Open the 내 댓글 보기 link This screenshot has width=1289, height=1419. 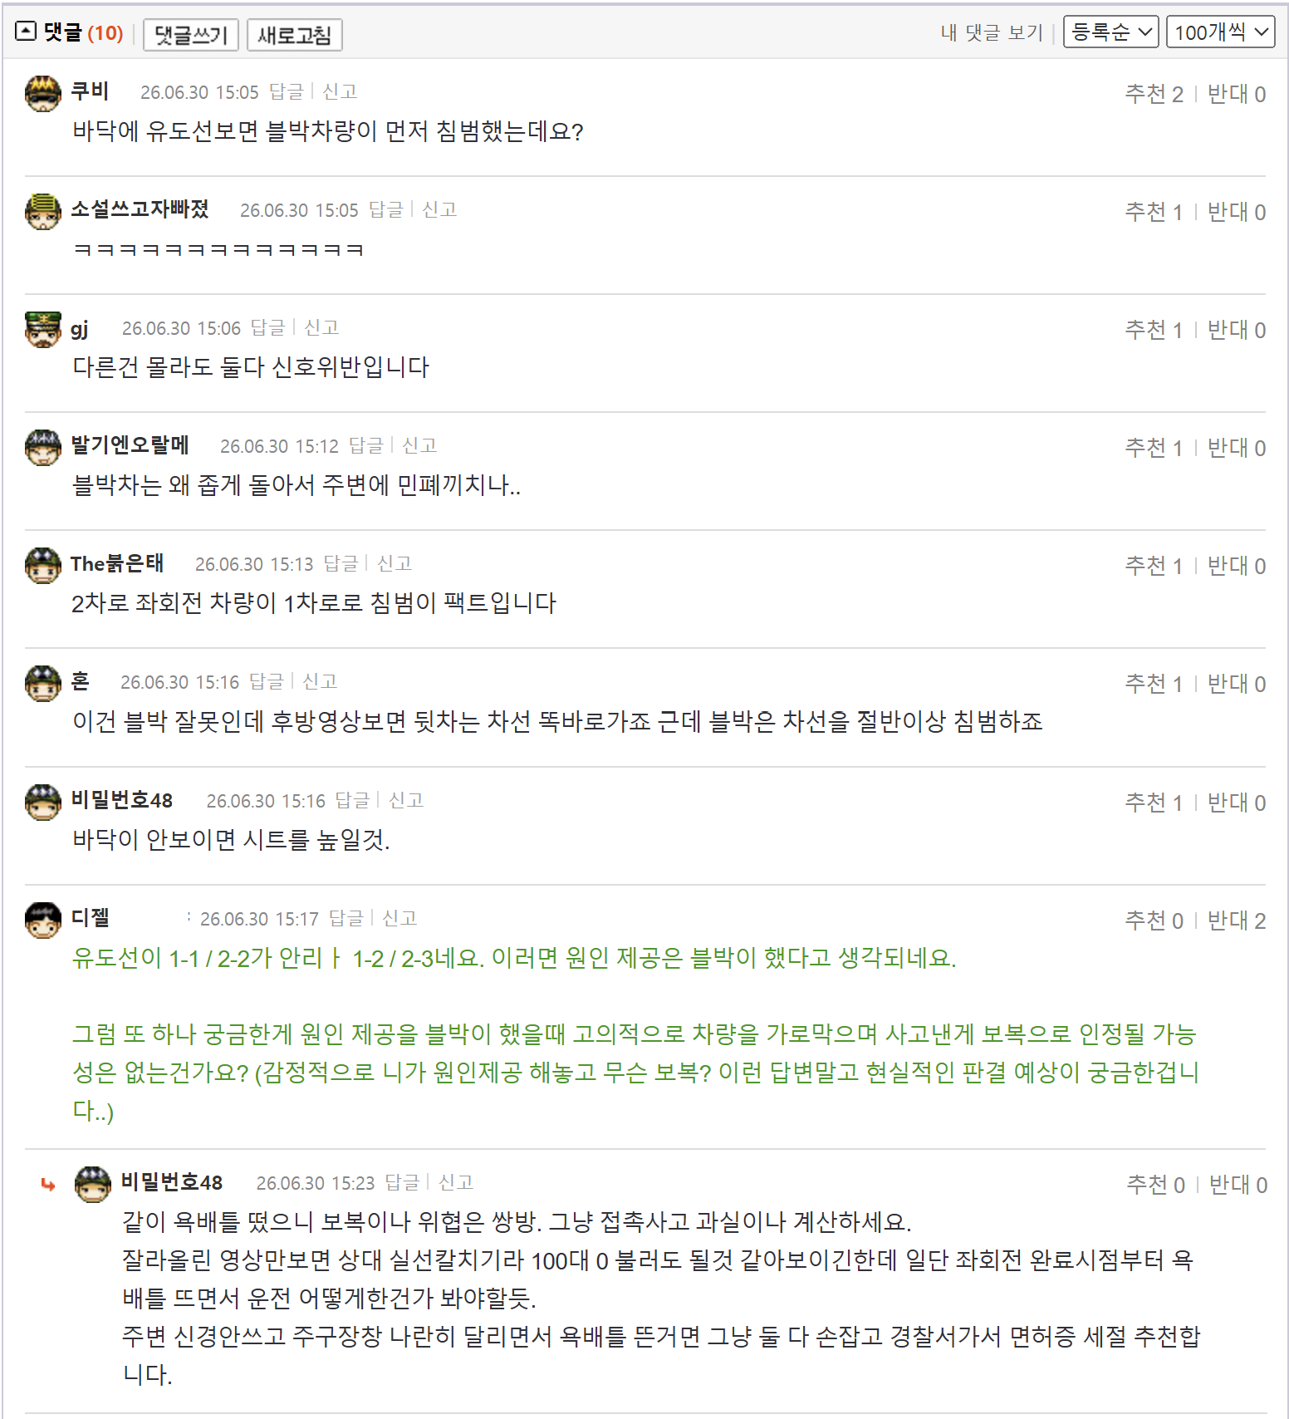[991, 32]
